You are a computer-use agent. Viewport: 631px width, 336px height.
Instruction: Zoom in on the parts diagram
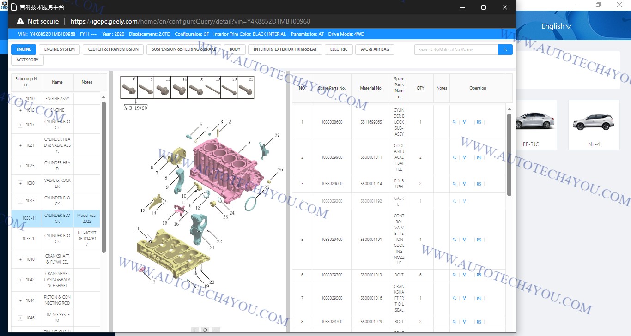click(x=195, y=330)
